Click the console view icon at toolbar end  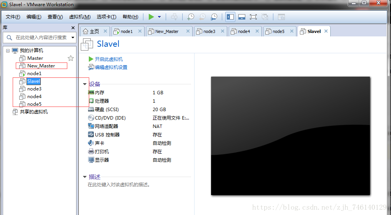[281, 17]
